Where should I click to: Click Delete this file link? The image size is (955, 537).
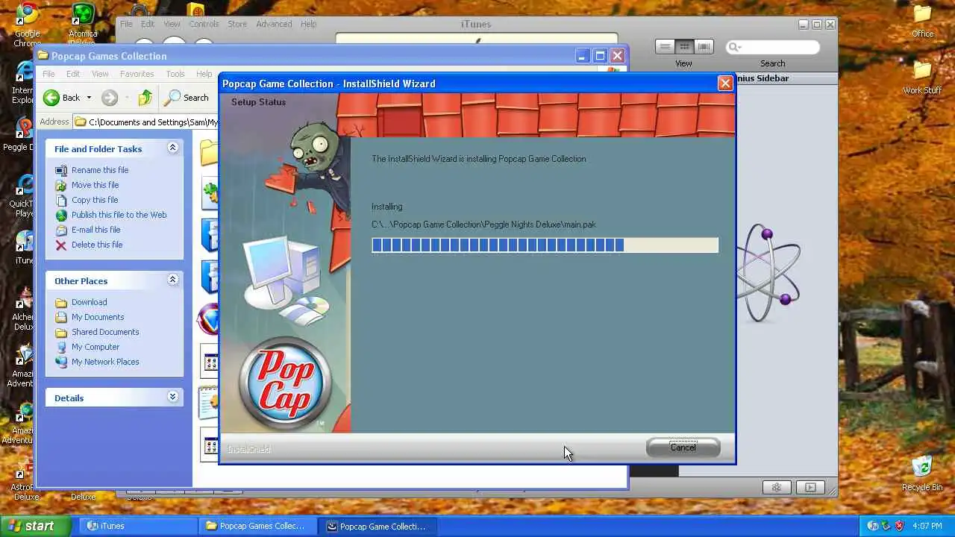97,245
